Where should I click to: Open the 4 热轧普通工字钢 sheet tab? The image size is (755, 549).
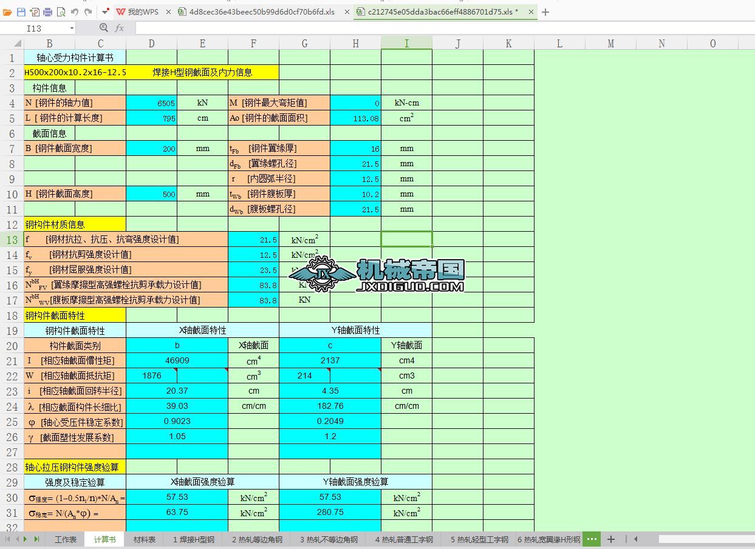[404, 539]
